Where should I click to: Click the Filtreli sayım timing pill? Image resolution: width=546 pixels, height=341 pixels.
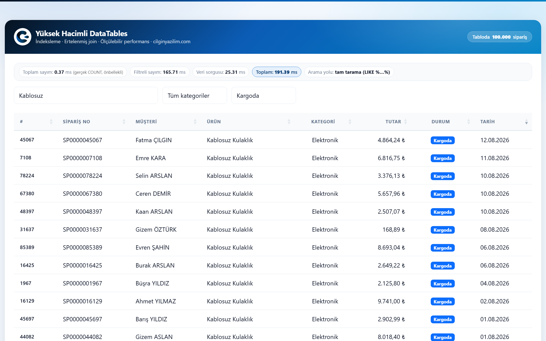(160, 72)
